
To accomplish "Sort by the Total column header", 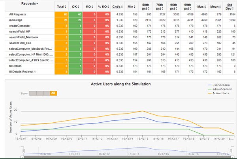I will [x=62, y=7].
